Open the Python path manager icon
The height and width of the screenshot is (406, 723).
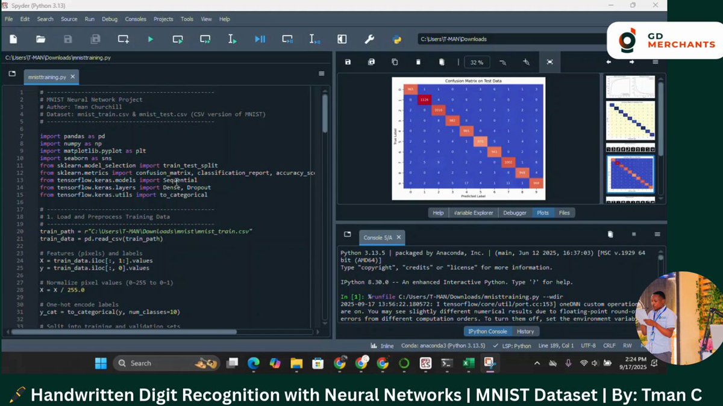pyautogui.click(x=397, y=39)
